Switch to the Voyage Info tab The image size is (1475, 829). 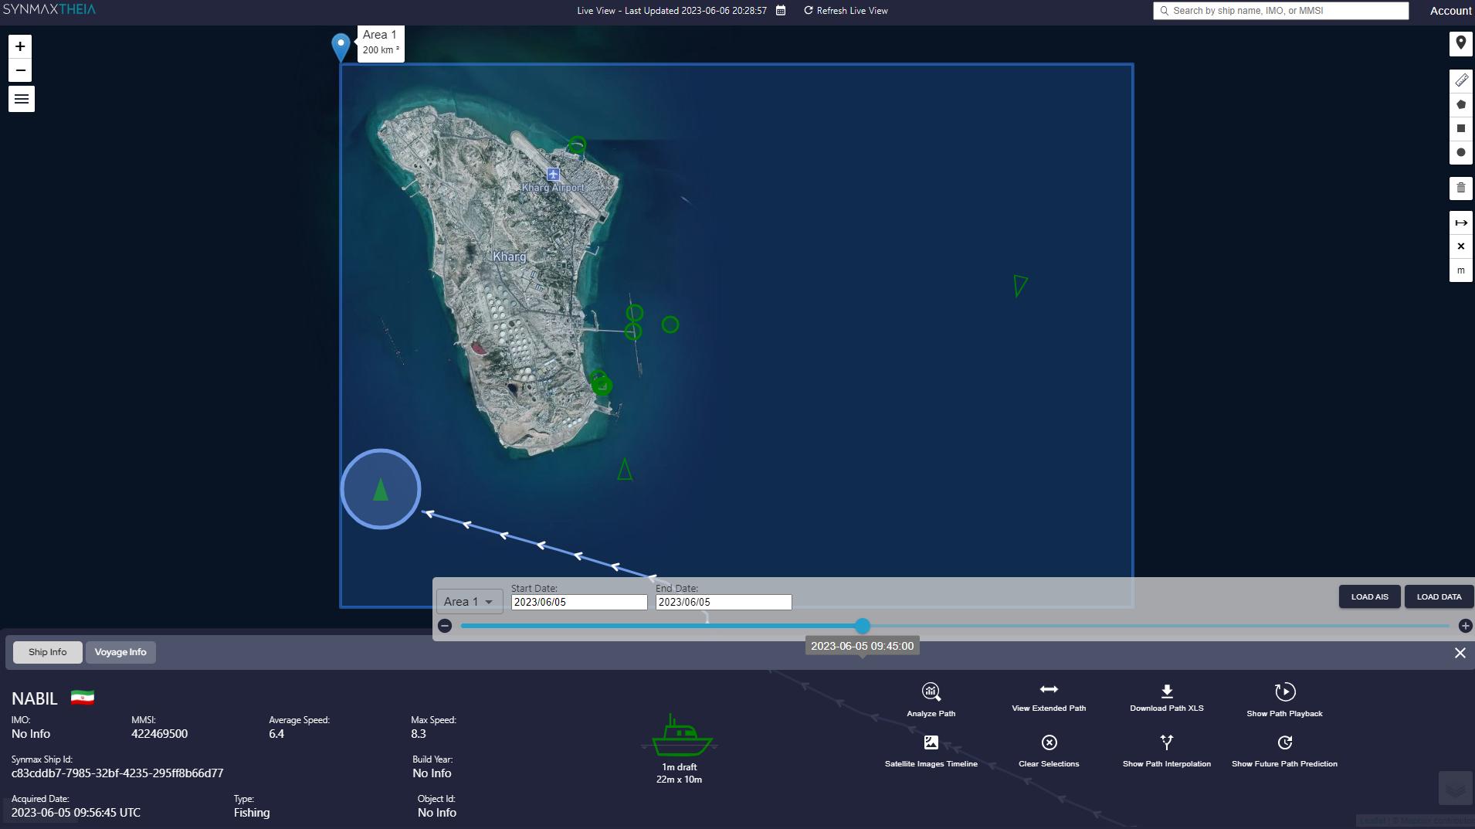coord(120,652)
